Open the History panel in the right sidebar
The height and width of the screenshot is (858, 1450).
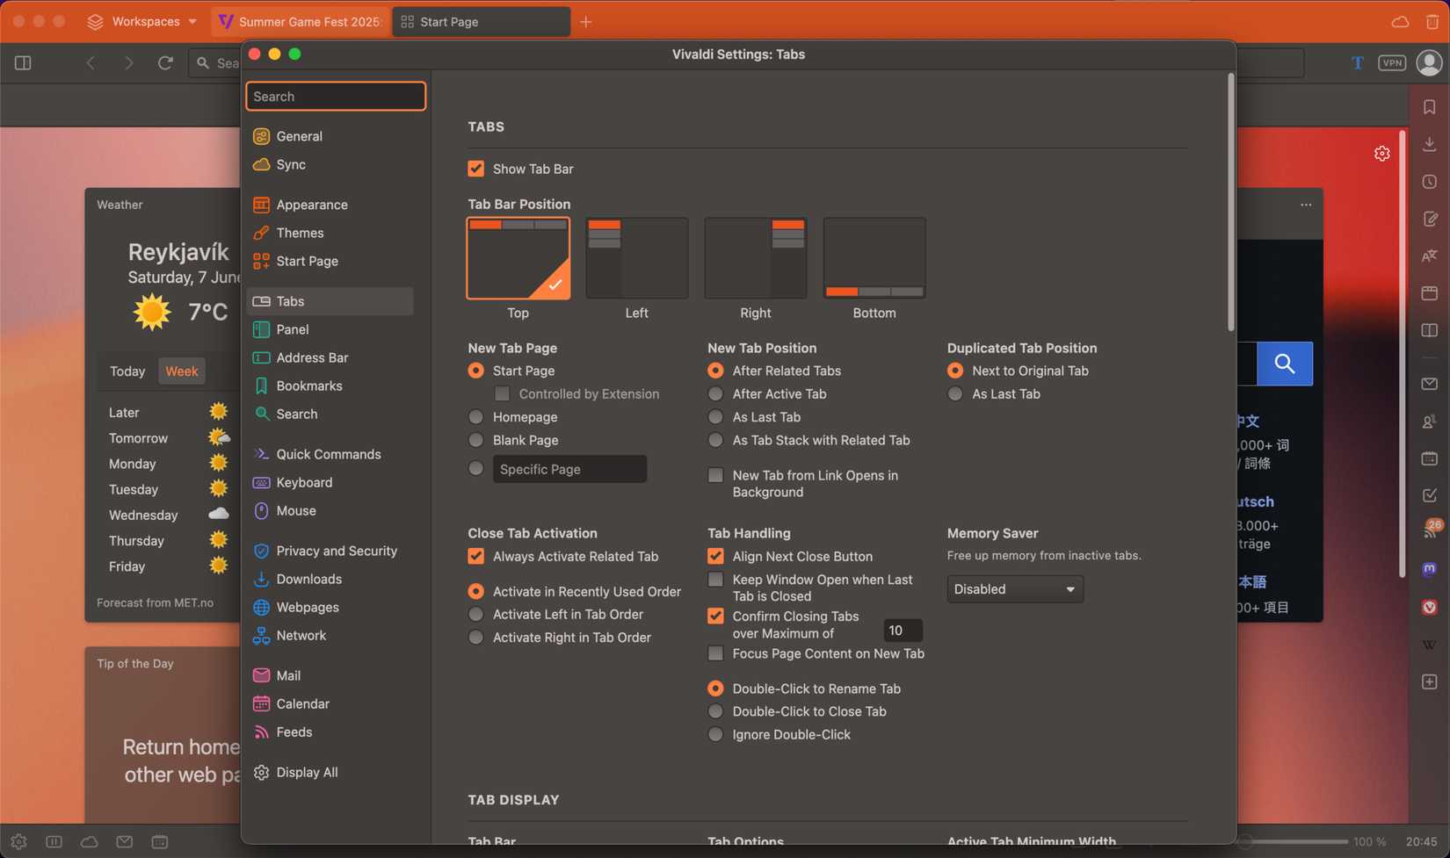1430,181
